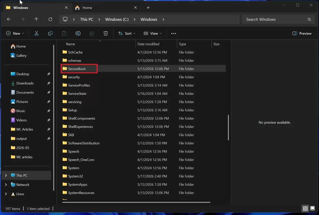Click the Rename icon in toolbar

(78, 33)
